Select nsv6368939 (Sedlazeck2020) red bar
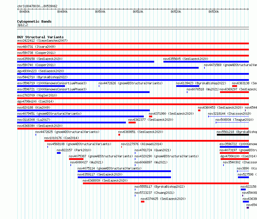 click(x=166, y=183)
